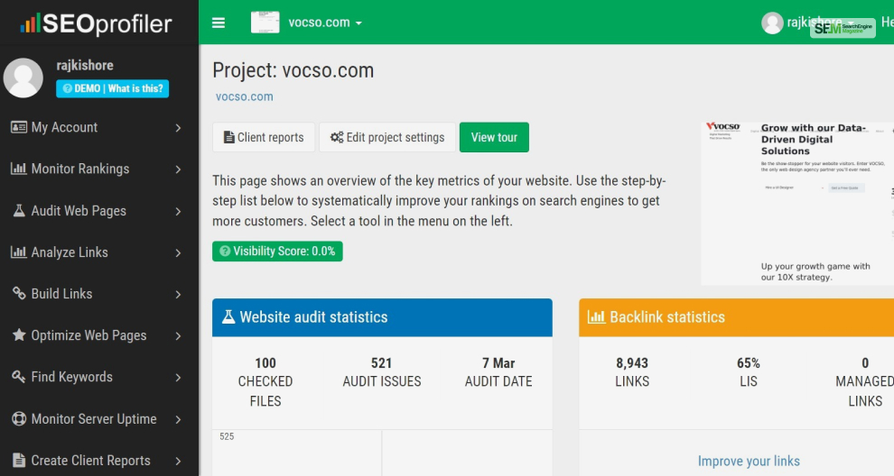Screen dimensions: 894x476
Task: Open the VOCSO website preview thumbnail
Action: (x=797, y=203)
